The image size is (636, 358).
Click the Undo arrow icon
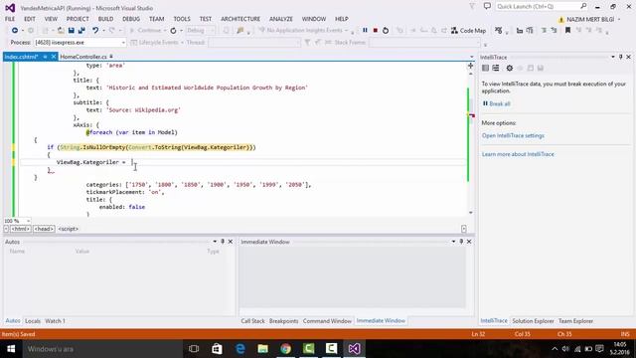click(95, 31)
